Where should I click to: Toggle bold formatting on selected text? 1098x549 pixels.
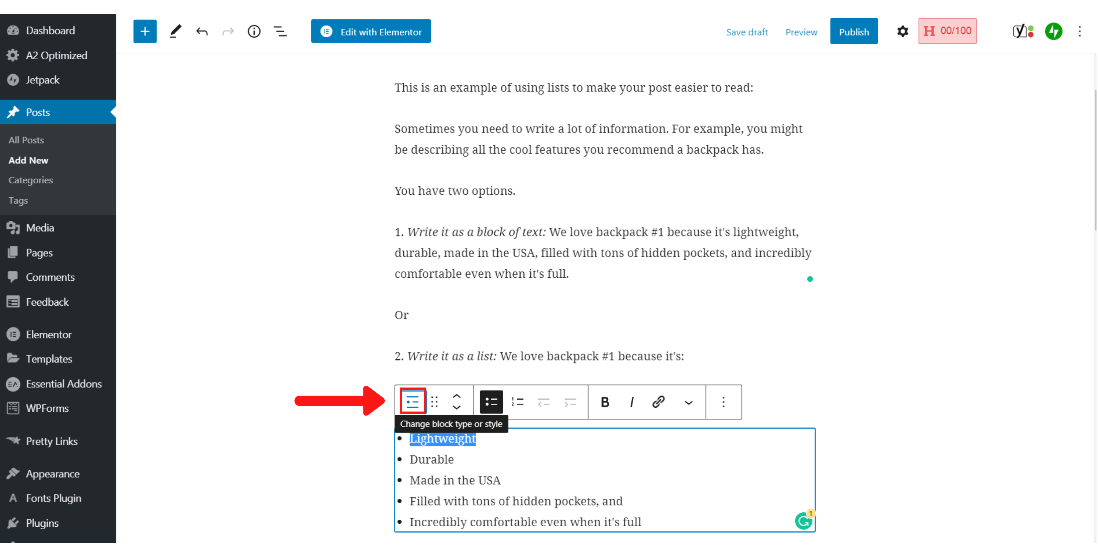coord(605,402)
